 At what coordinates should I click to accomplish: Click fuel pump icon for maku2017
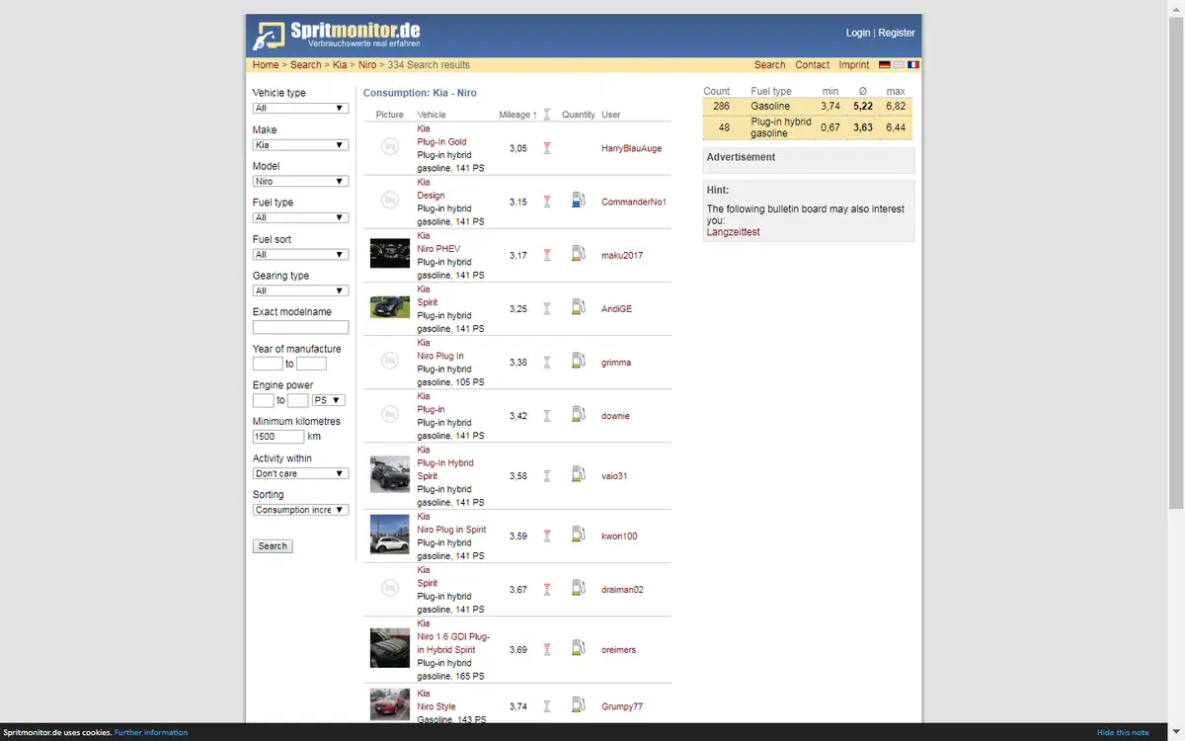pyautogui.click(x=579, y=254)
